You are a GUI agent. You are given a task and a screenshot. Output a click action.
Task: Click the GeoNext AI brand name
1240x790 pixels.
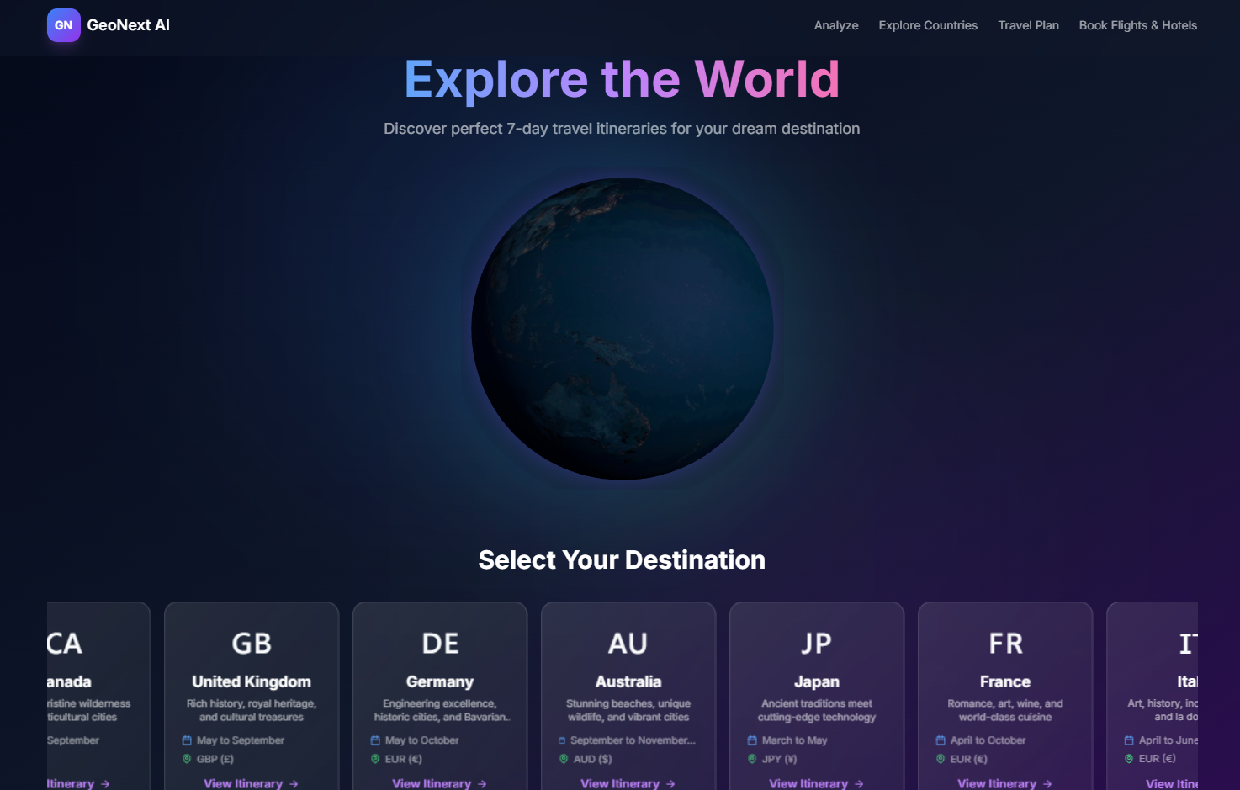coord(128,25)
